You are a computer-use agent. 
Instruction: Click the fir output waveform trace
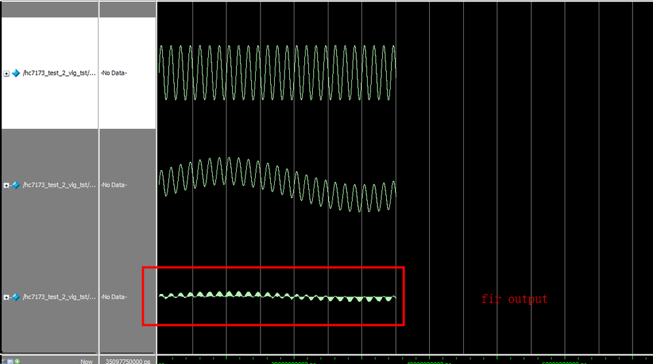pyautogui.click(x=277, y=297)
